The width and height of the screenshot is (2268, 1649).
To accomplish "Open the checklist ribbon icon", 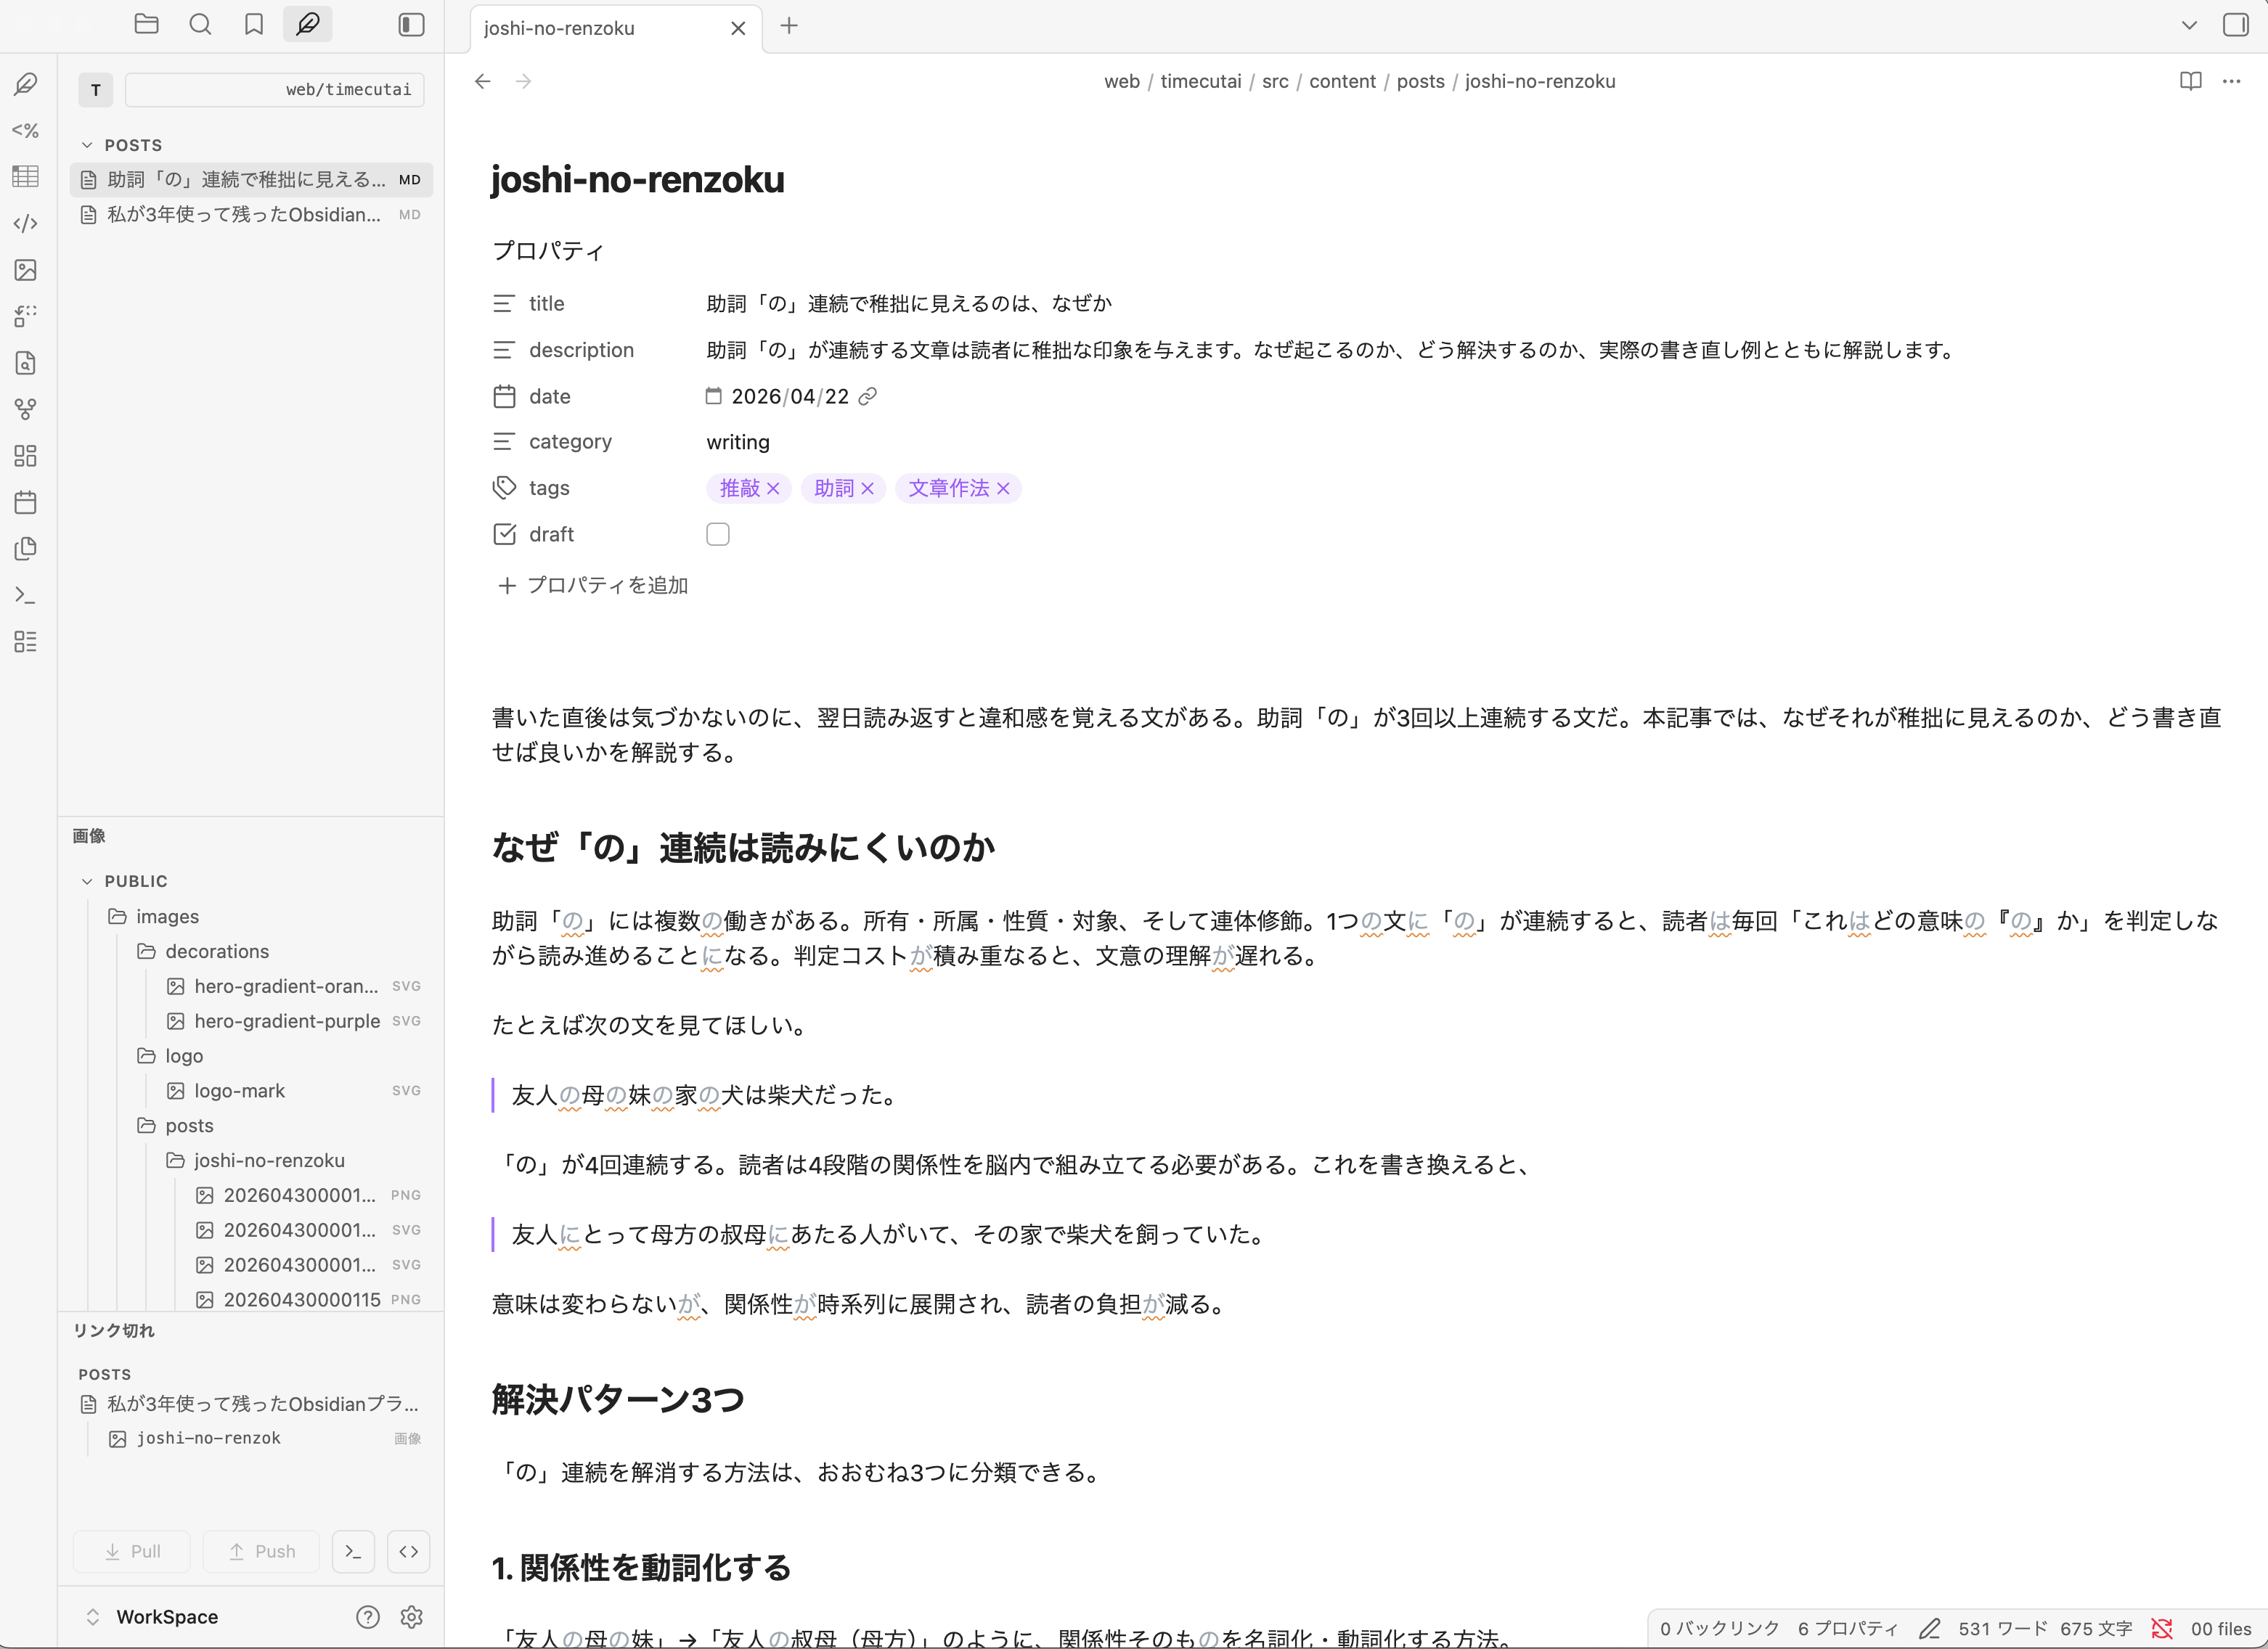I will tap(26, 642).
